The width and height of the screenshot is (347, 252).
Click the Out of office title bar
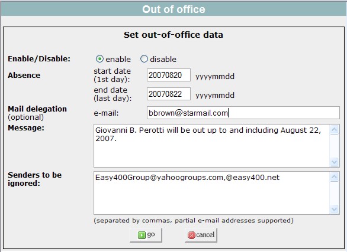click(x=173, y=9)
